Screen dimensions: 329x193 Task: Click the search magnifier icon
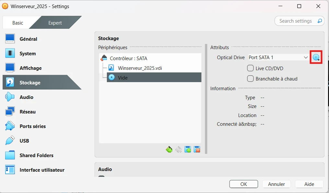click(x=320, y=21)
